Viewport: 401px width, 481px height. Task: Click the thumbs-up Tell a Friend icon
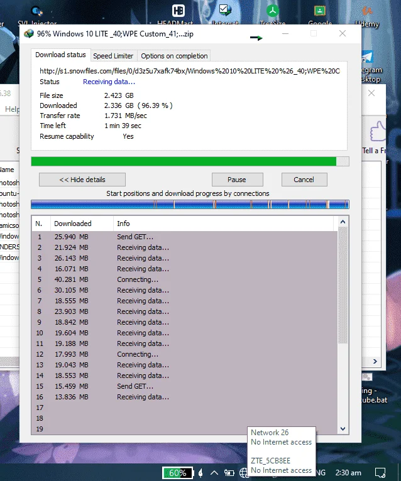(x=378, y=131)
